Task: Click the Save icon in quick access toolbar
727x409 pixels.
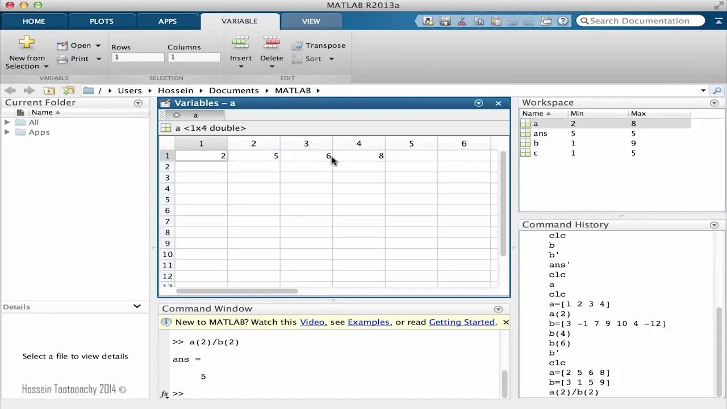Action: (x=445, y=21)
